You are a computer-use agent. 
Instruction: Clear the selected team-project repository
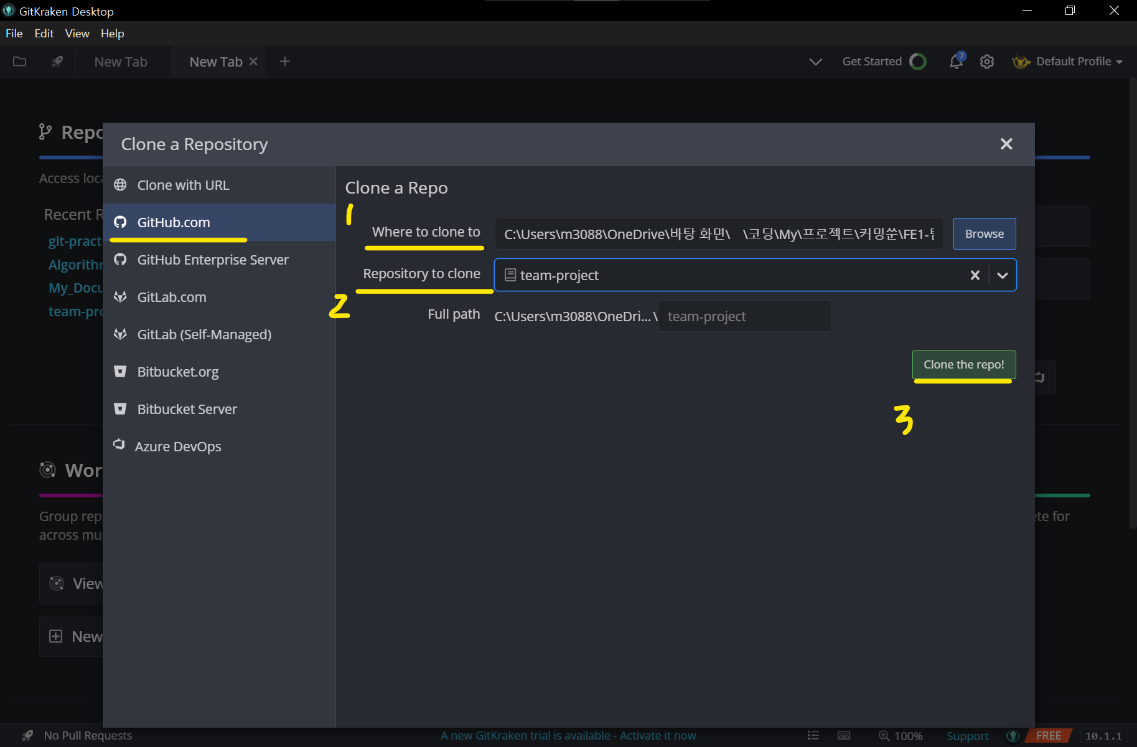click(975, 275)
